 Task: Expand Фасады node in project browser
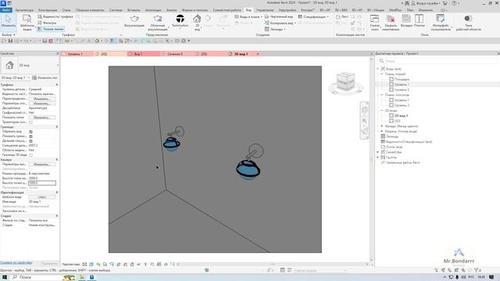coord(382,126)
